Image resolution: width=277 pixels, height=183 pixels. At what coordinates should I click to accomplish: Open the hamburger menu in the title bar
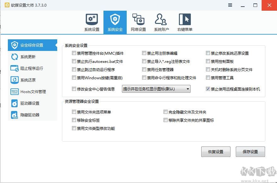230,5
